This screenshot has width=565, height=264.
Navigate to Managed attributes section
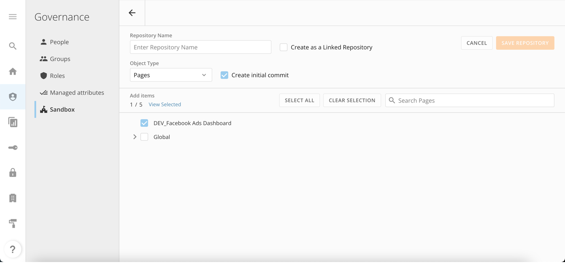(x=77, y=93)
